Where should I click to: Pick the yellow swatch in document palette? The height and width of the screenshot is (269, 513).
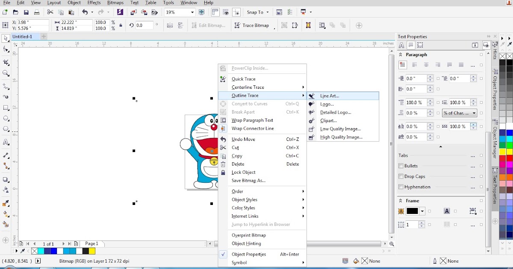click(92, 251)
